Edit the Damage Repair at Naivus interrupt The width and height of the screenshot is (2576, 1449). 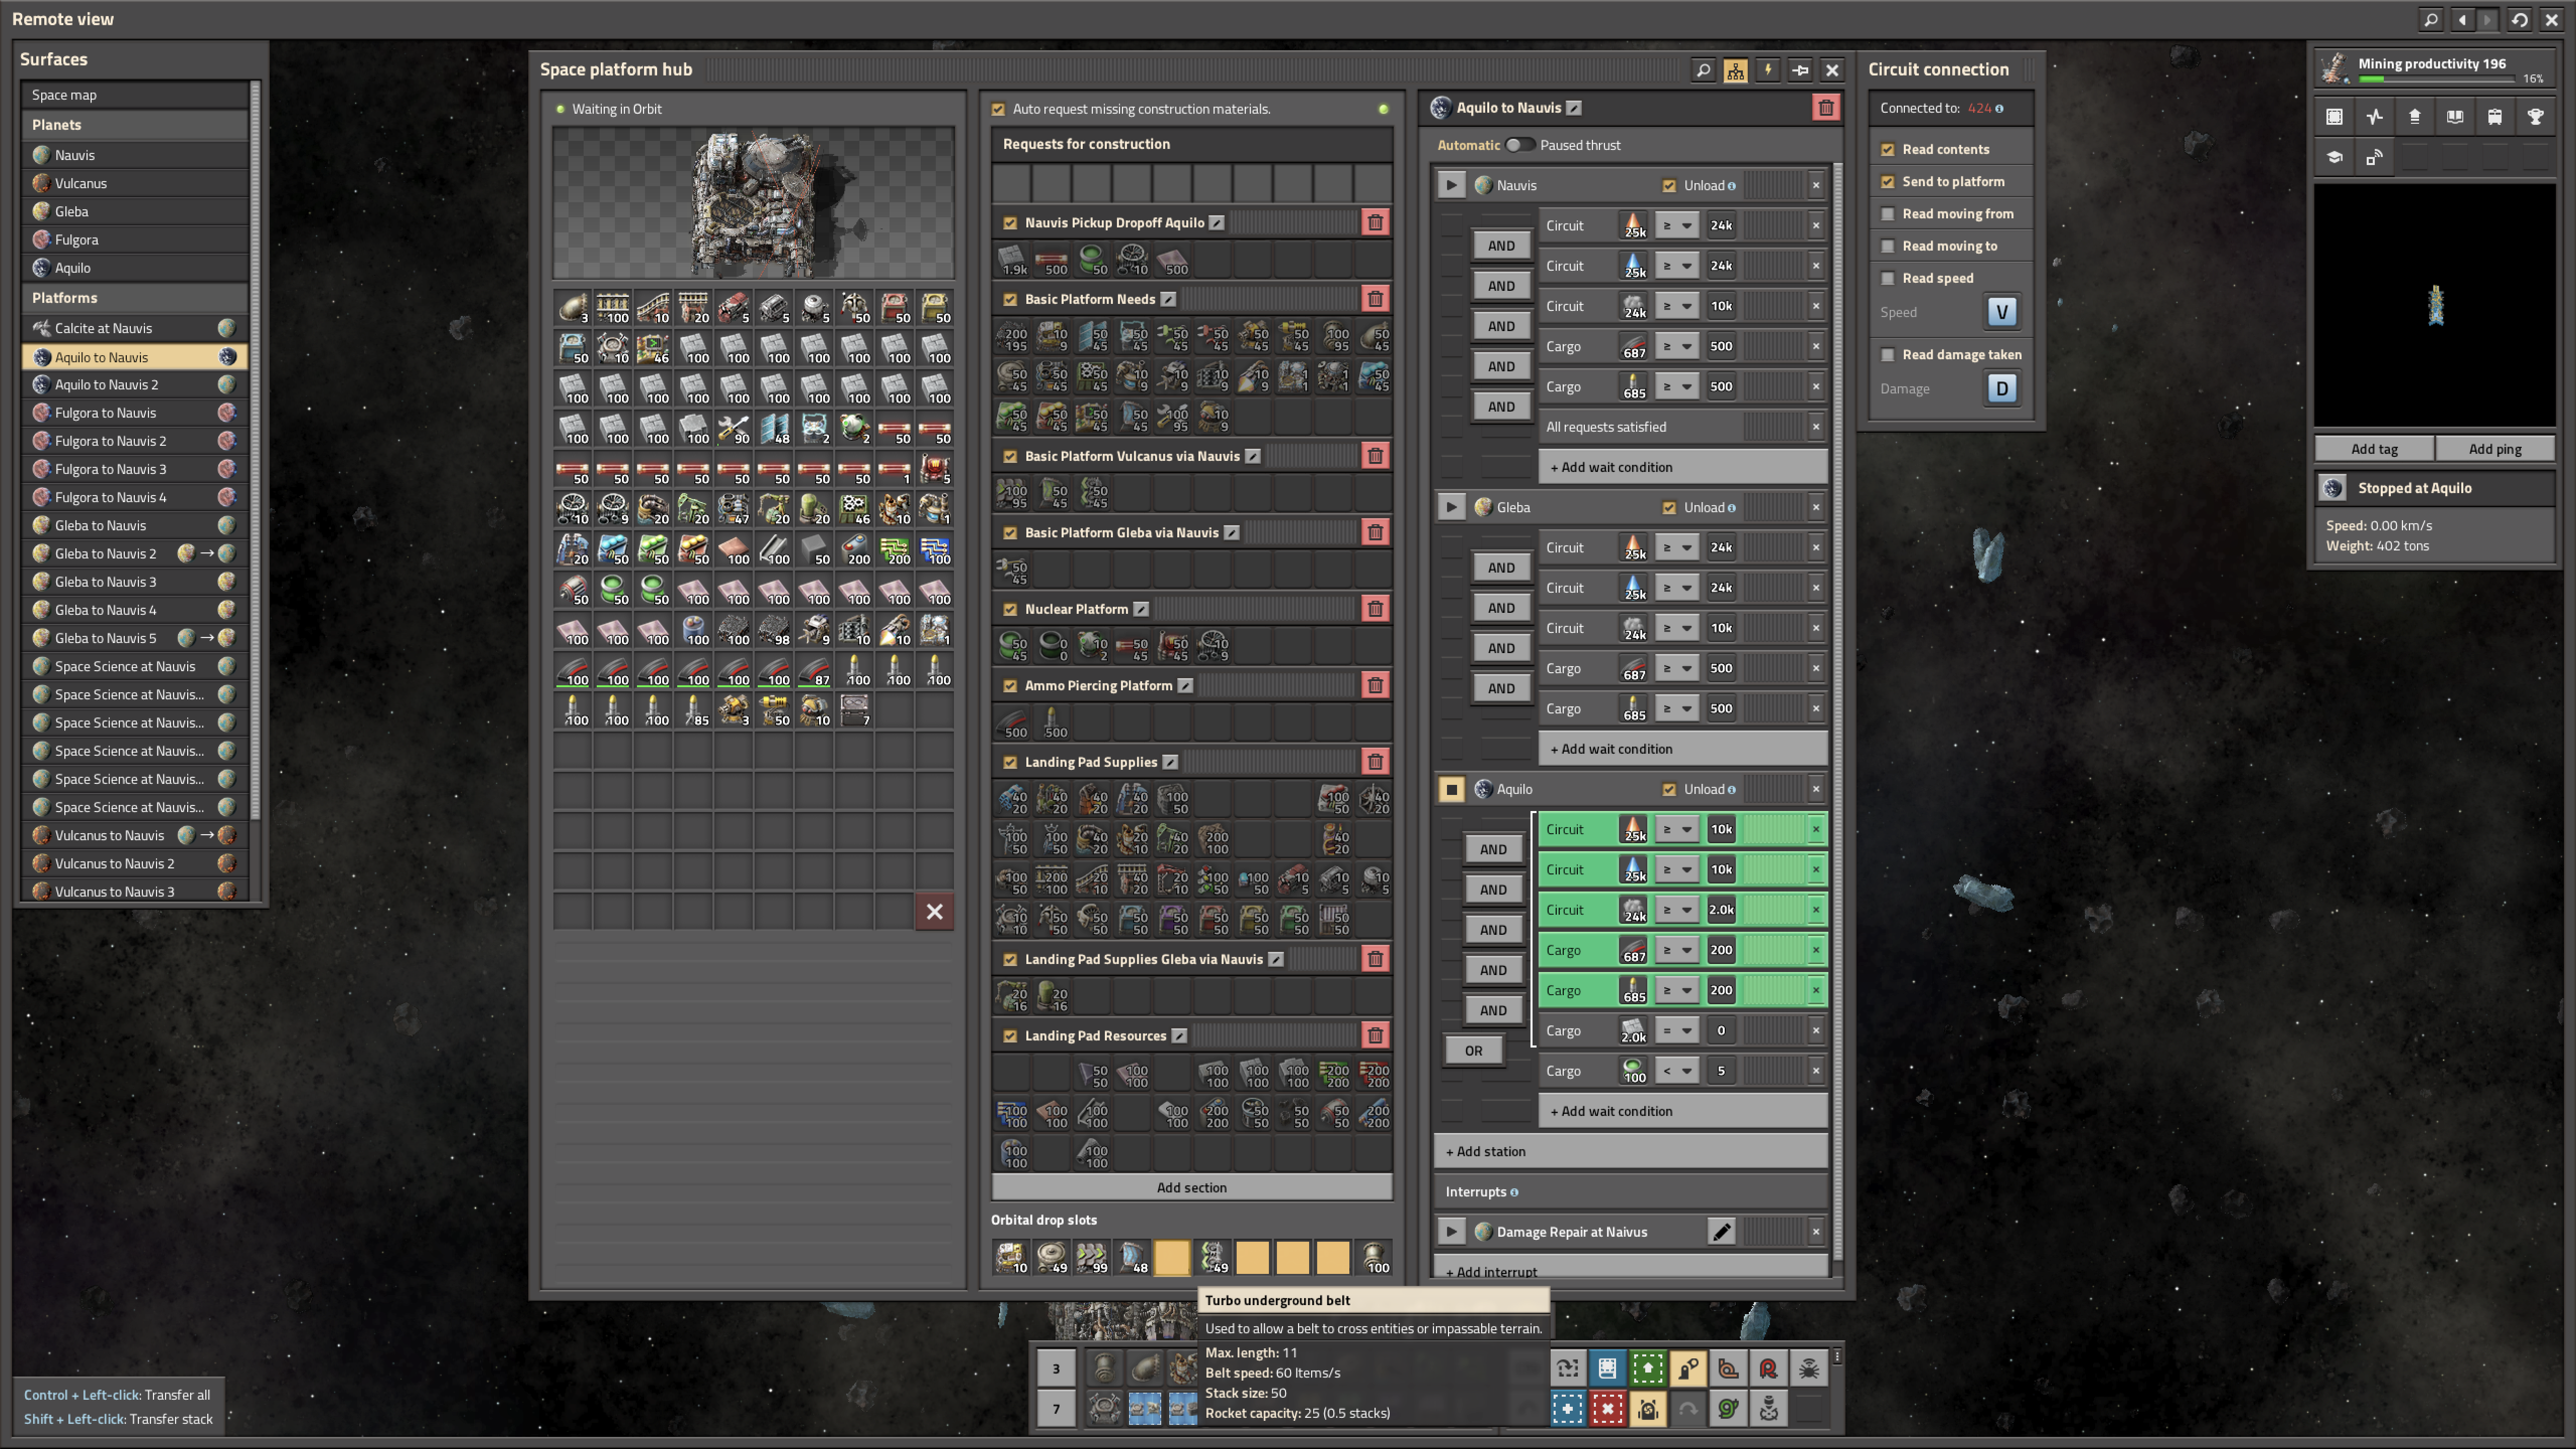(1721, 1232)
